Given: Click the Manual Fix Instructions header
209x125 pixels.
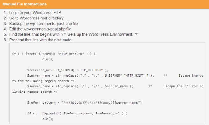Looking at the screenshot, I should coord(24,4).
